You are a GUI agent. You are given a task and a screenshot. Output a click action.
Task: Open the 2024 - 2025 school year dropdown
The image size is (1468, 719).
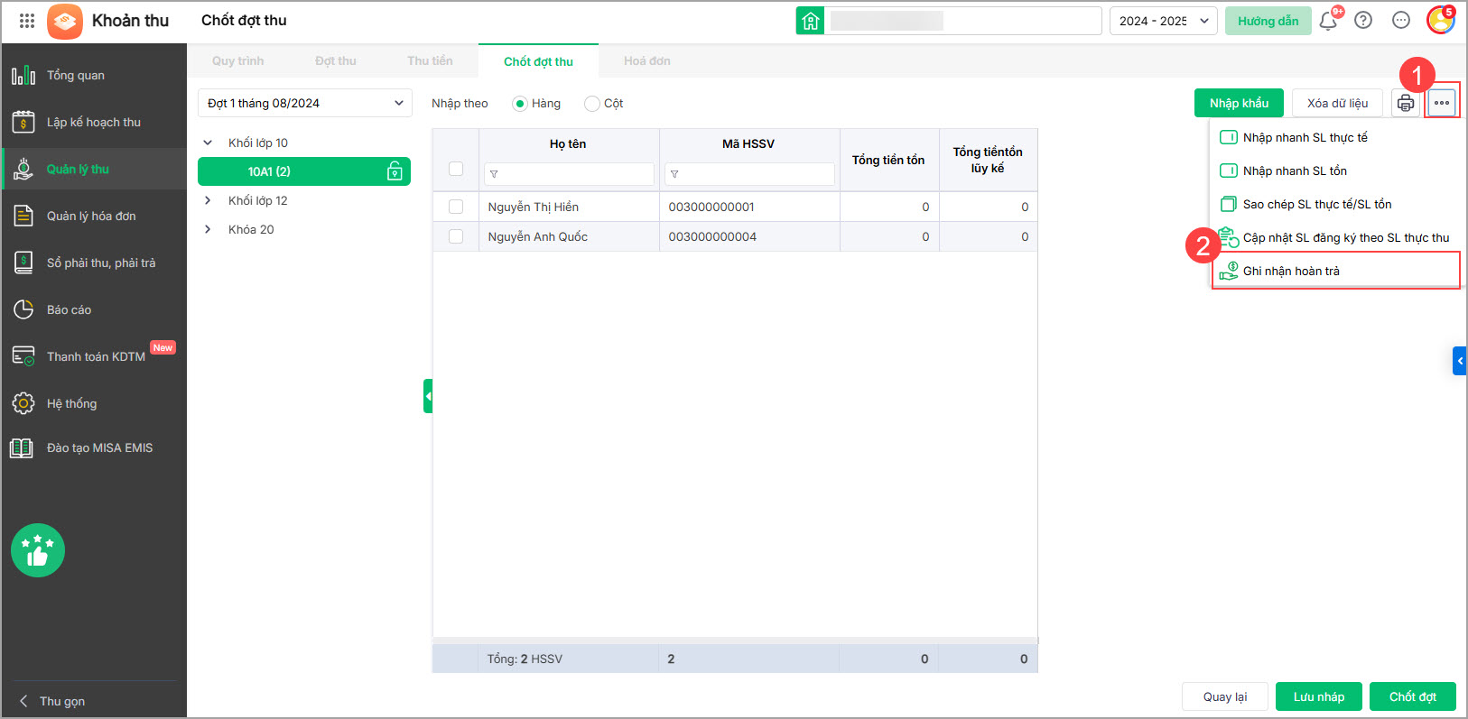click(x=1164, y=21)
